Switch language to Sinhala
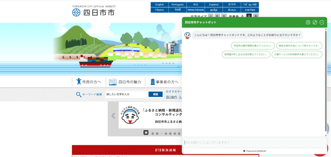331x157 pixels. [232, 10]
